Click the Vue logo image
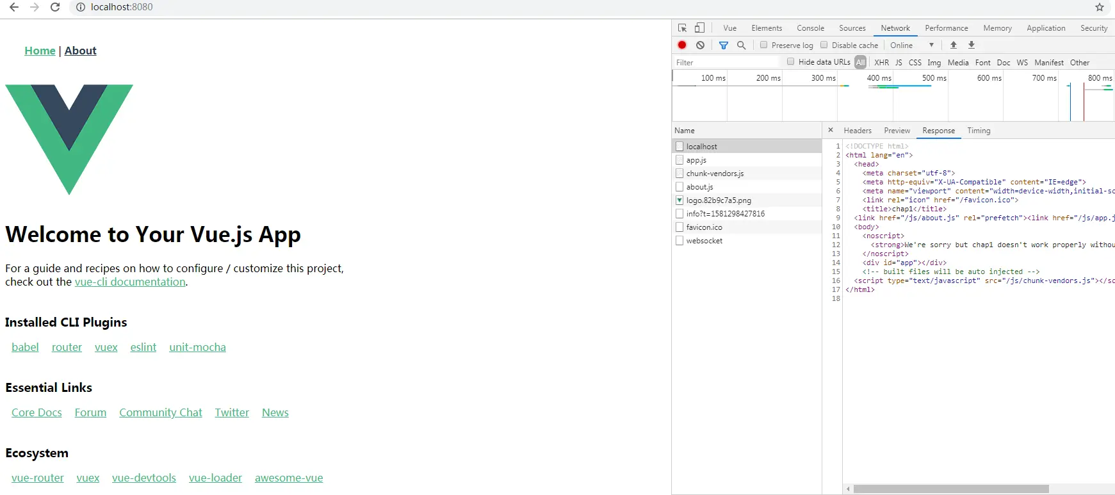This screenshot has height=495, width=1115. coord(69,140)
